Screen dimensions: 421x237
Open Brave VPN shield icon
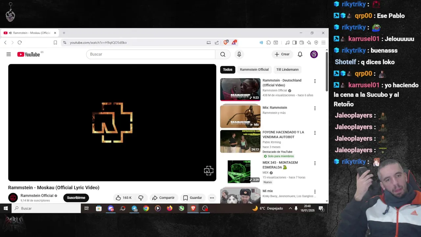click(x=316, y=42)
